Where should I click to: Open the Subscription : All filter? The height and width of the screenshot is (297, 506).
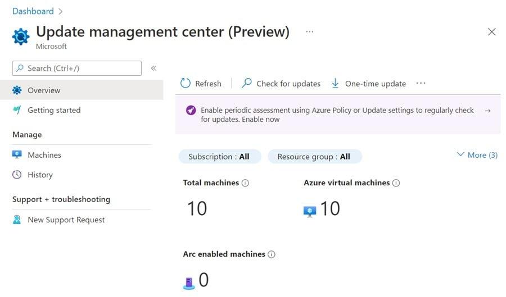(x=219, y=157)
